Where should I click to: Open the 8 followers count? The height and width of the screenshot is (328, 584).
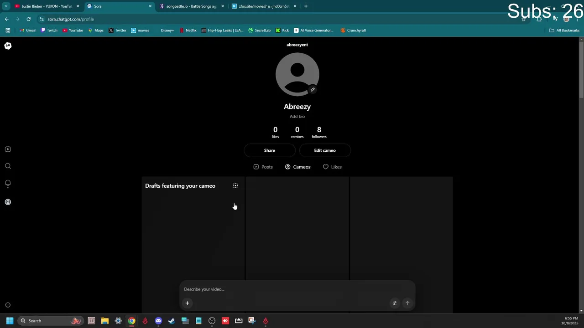point(319,132)
